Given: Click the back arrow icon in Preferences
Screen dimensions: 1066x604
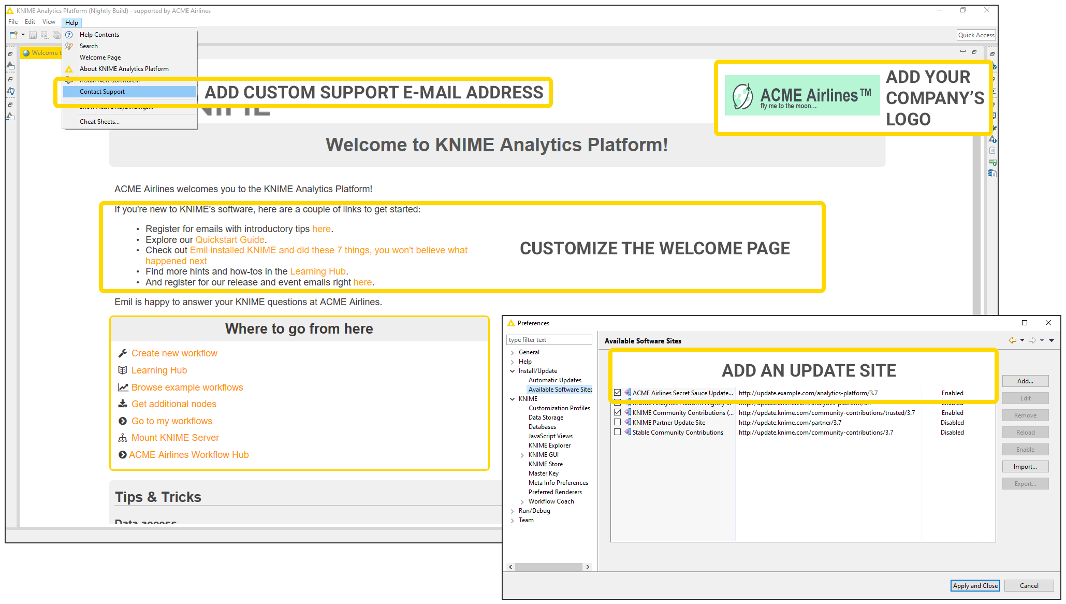Looking at the screenshot, I should [x=1012, y=340].
